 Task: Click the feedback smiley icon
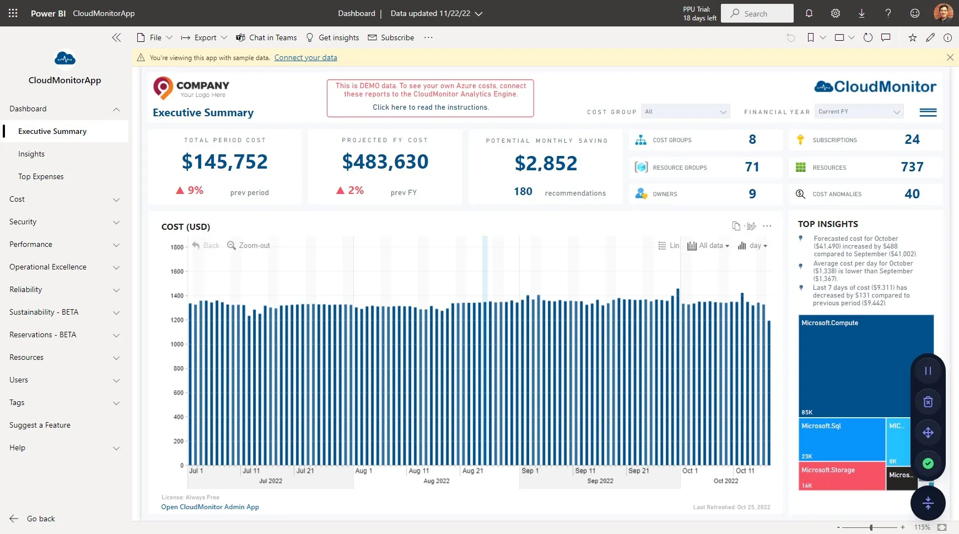tap(915, 13)
